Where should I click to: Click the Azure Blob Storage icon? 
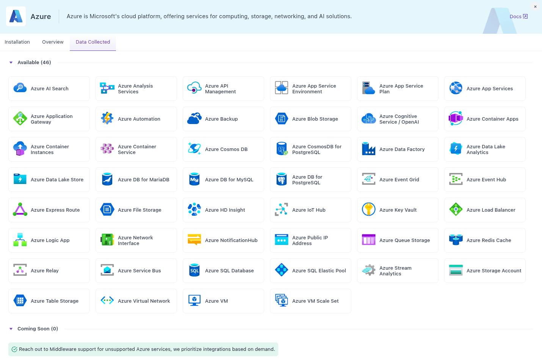(281, 119)
